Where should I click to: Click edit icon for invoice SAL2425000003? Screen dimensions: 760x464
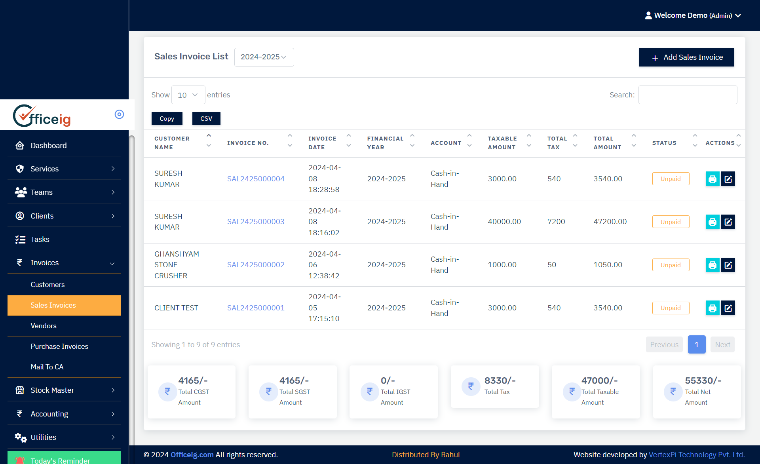click(728, 222)
